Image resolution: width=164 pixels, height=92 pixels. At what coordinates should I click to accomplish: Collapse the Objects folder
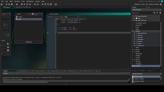(132, 31)
